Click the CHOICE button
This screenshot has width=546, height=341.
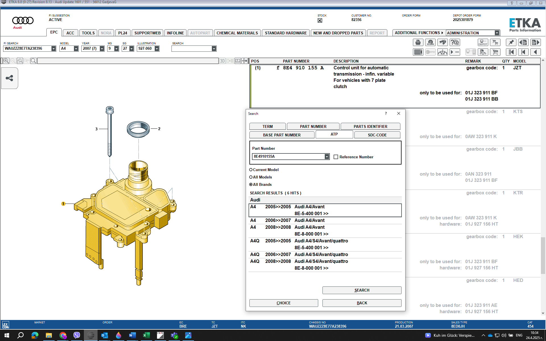pyautogui.click(x=284, y=303)
